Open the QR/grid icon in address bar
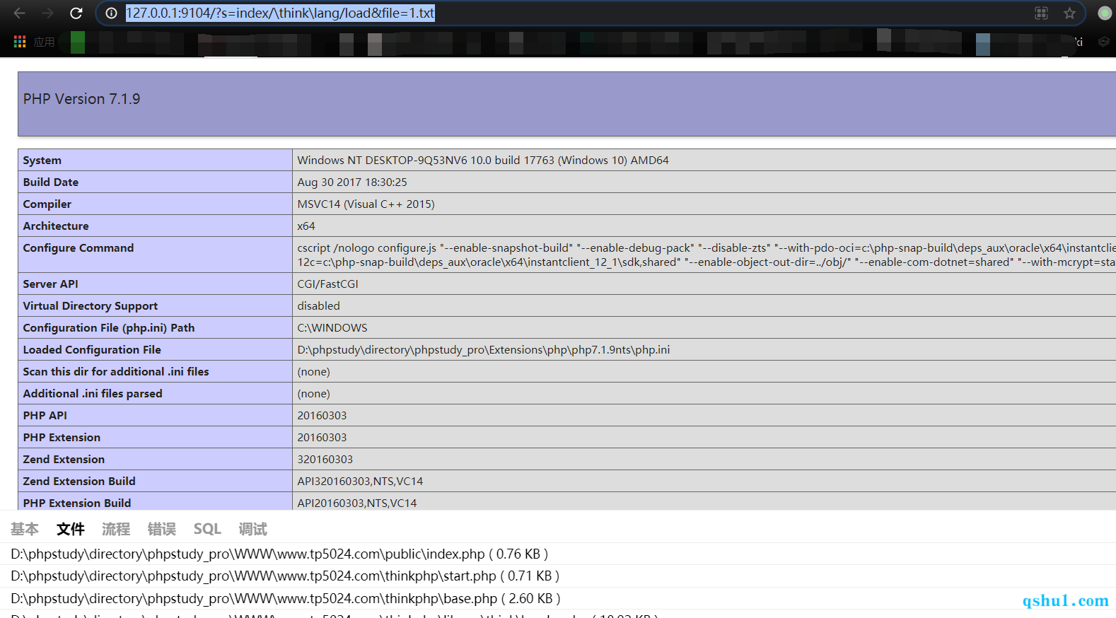1116x618 pixels. [1041, 13]
